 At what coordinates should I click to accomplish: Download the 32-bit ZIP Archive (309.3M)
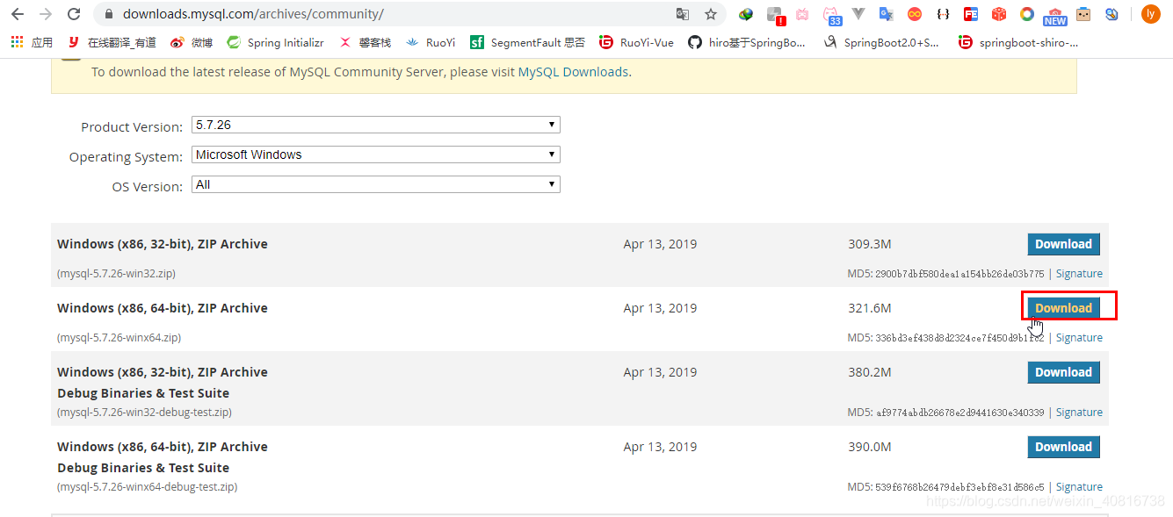point(1063,244)
